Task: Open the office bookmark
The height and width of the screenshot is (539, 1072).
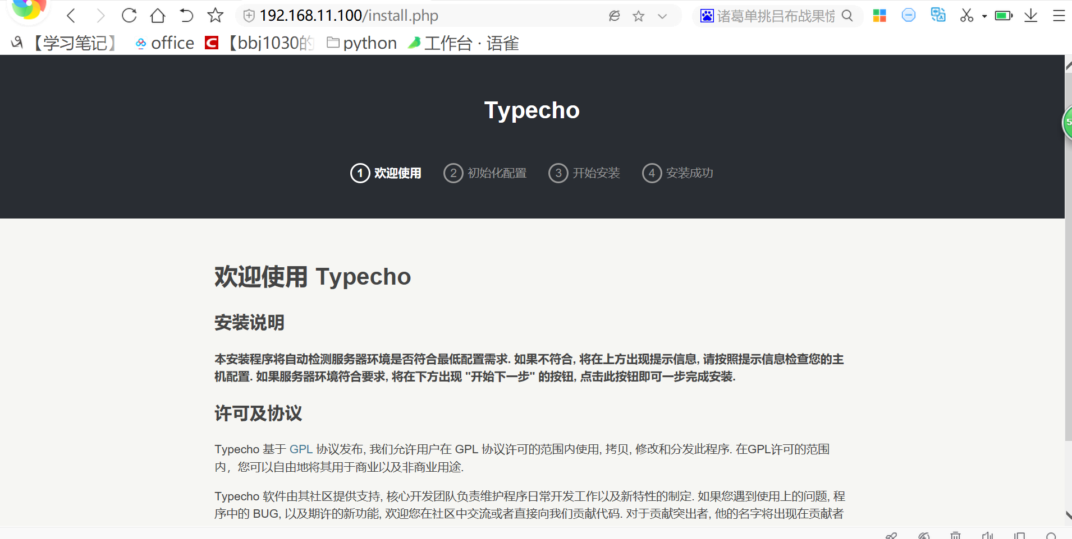Action: (x=165, y=43)
